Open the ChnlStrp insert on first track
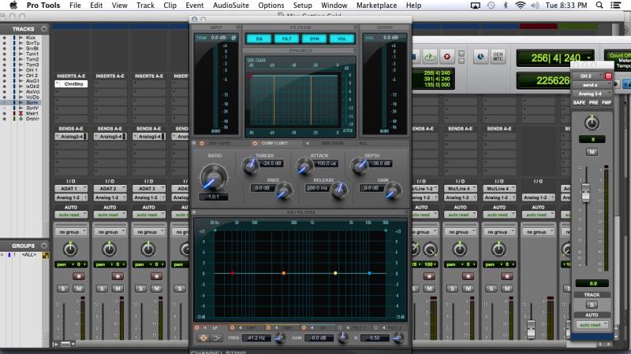This screenshot has width=631, height=354. point(71,84)
